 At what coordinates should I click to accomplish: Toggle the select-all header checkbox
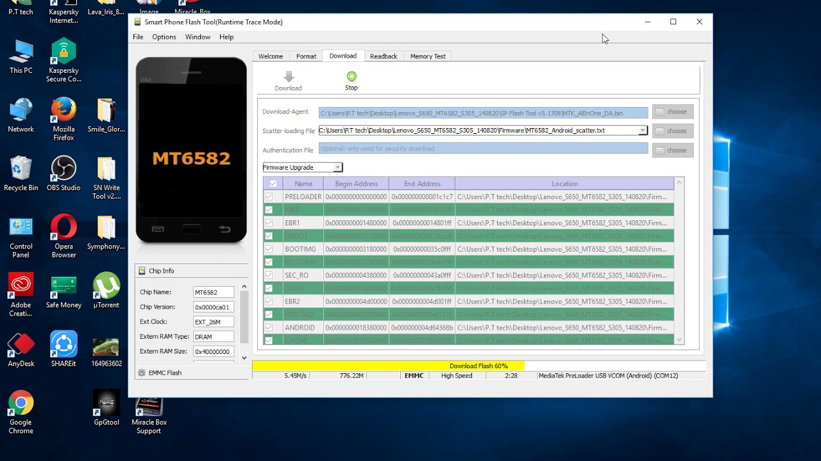click(273, 184)
